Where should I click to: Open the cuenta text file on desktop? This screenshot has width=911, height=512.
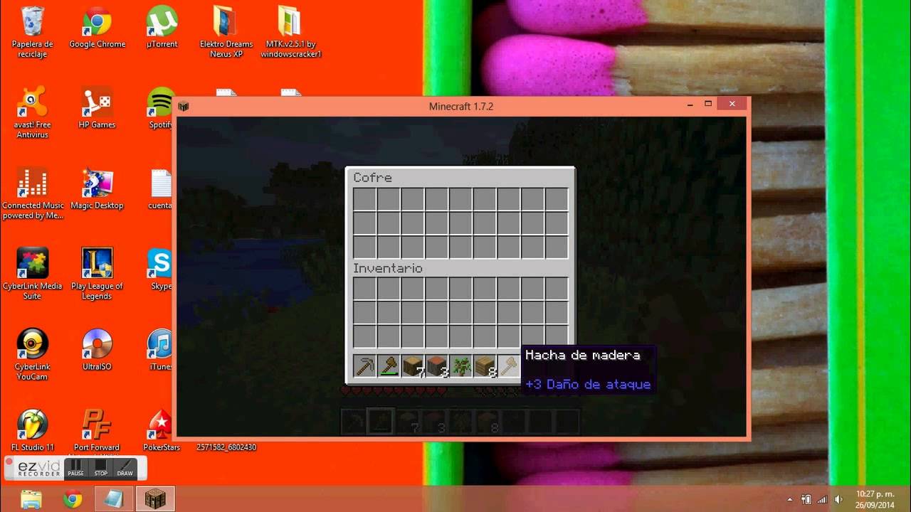(x=161, y=189)
